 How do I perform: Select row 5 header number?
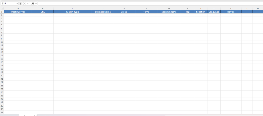[x=2, y=25]
